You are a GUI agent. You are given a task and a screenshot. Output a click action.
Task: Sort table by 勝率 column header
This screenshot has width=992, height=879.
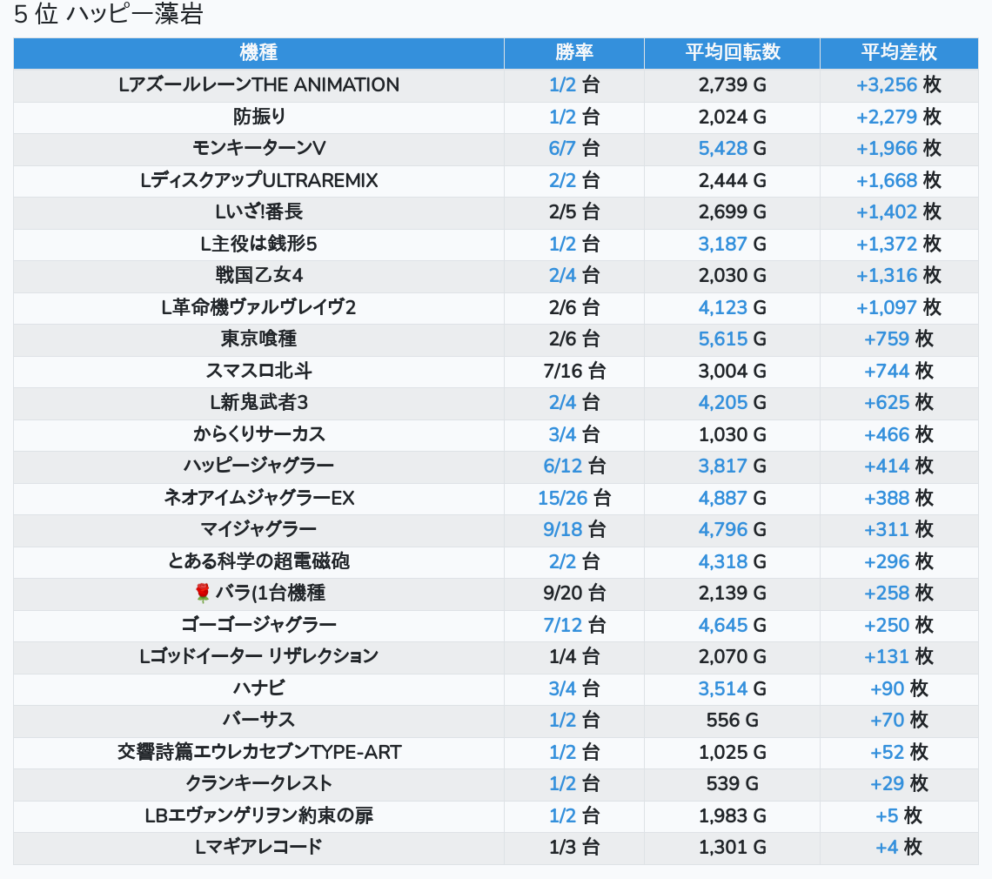point(573,52)
